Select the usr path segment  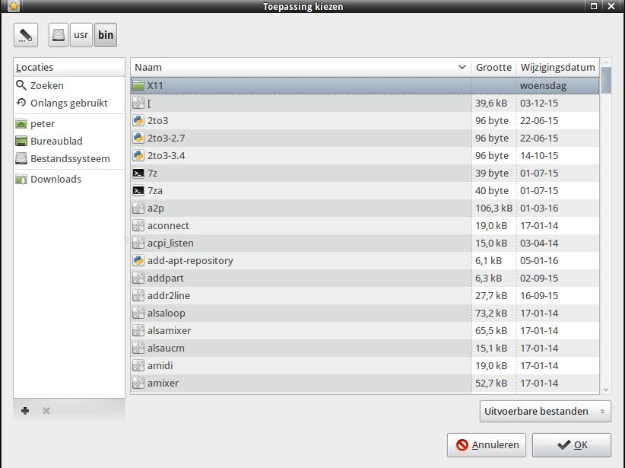[81, 35]
